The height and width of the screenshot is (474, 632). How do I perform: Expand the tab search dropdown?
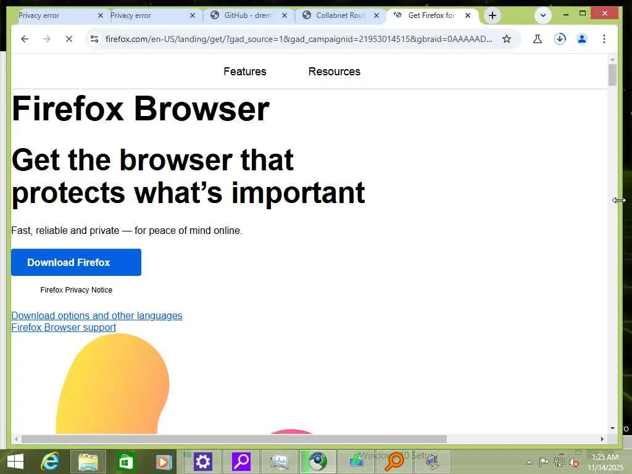tap(543, 15)
